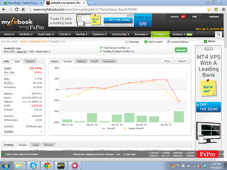Expand the Home menu
The image size is (227, 170).
pos(9,34)
